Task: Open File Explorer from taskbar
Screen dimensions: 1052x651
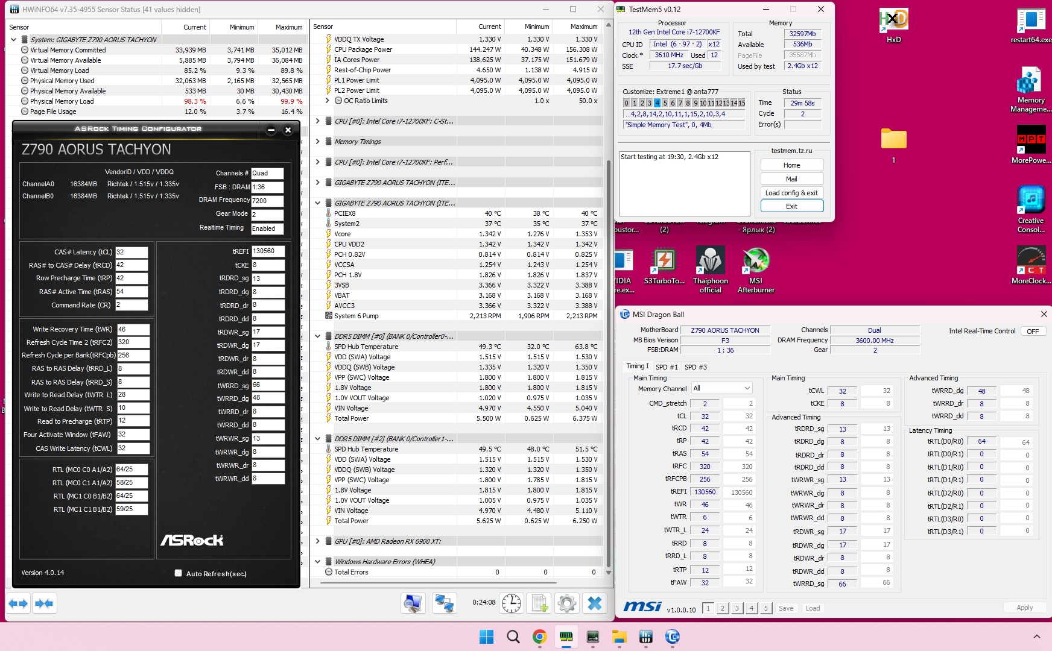Action: click(619, 637)
